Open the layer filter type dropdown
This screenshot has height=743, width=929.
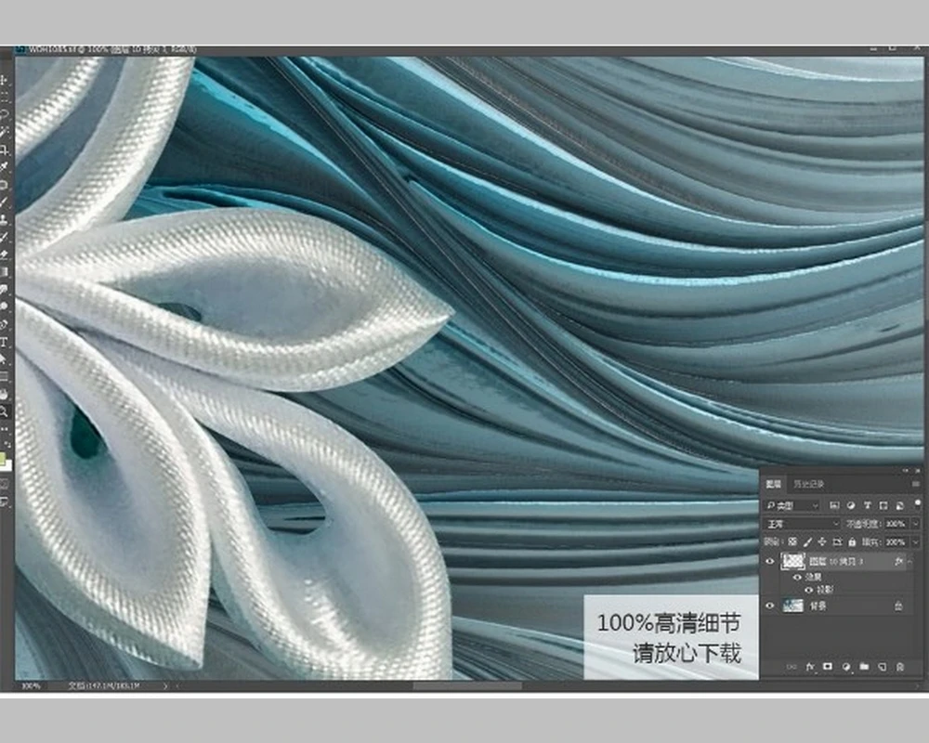pyautogui.click(x=792, y=505)
